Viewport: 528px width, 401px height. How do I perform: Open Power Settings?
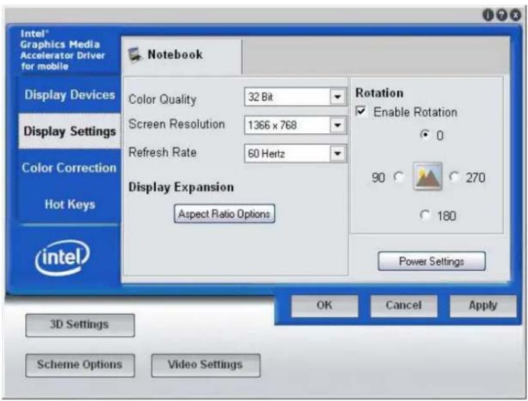(431, 261)
